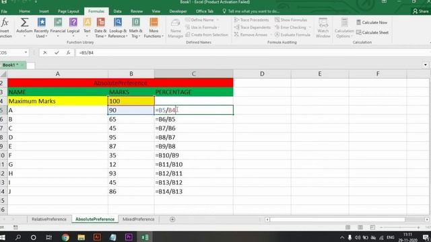
Task: Open More Functions menu
Action: click(x=154, y=28)
